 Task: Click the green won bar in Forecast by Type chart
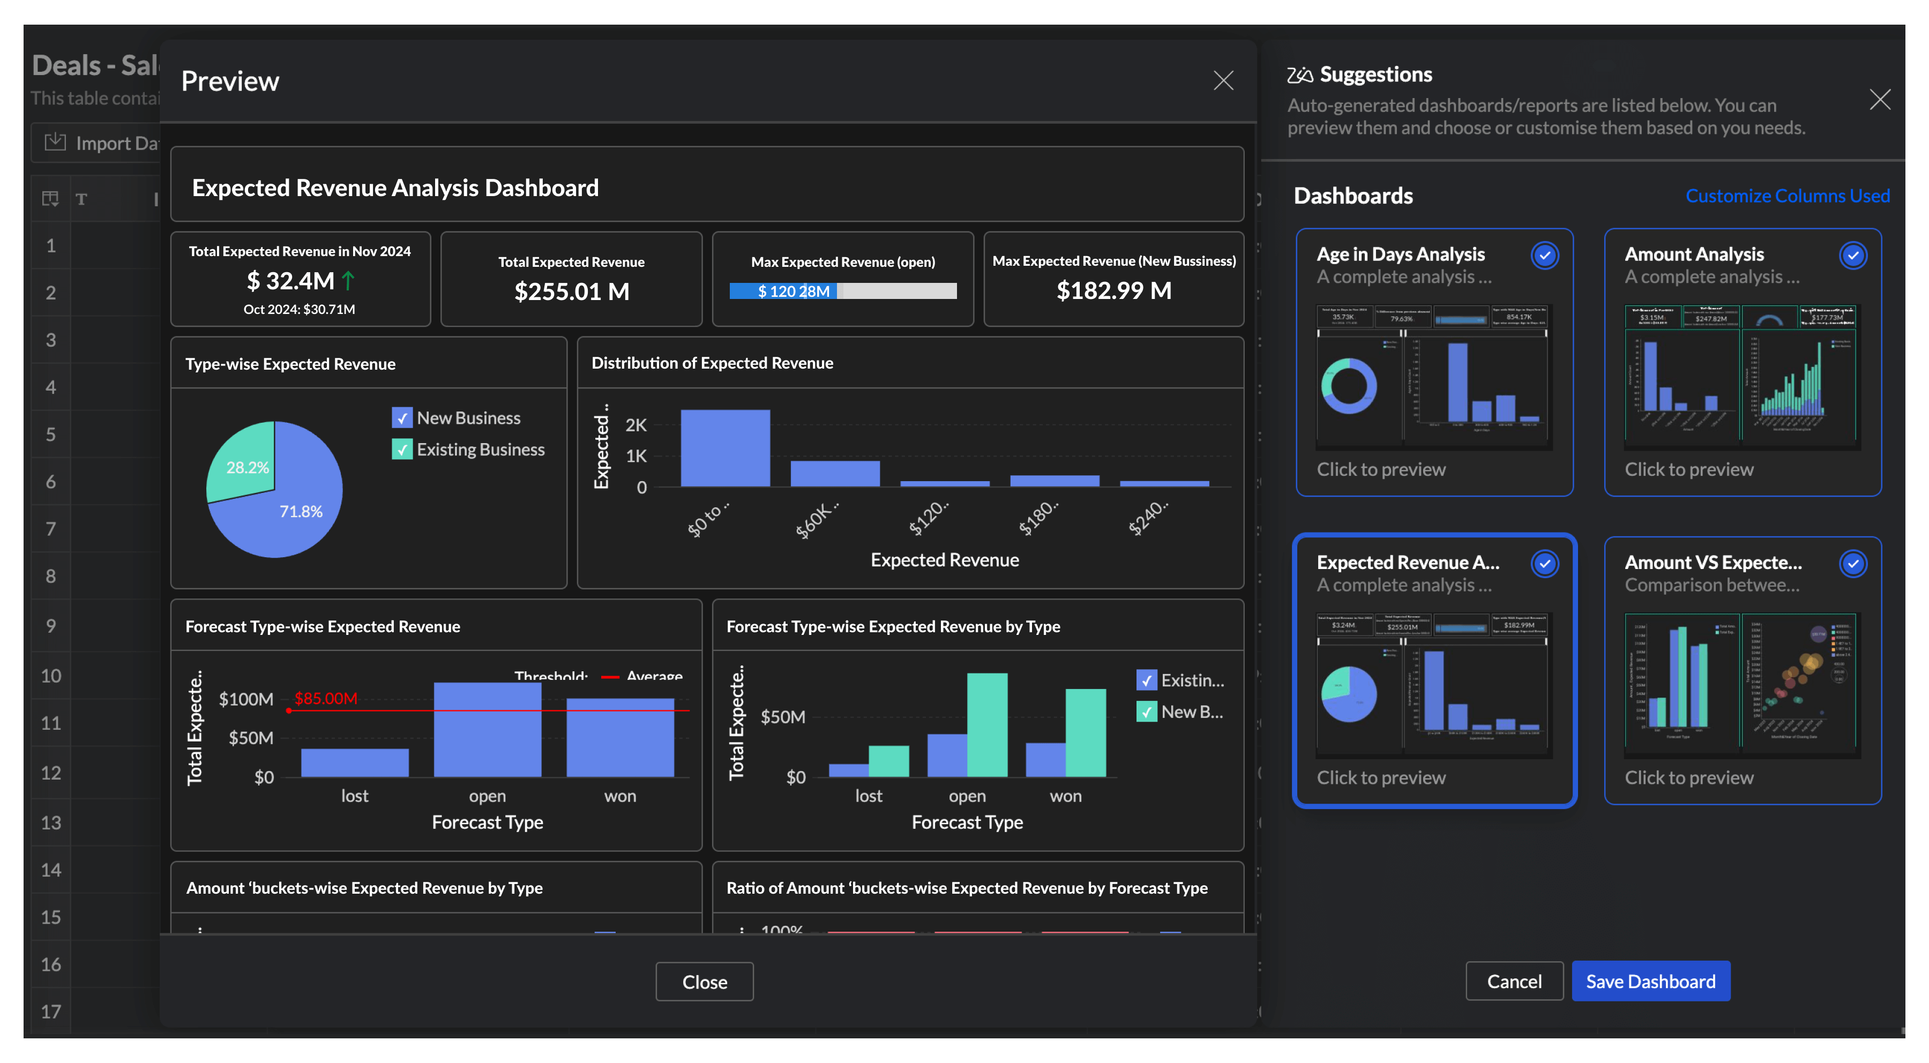(1085, 733)
